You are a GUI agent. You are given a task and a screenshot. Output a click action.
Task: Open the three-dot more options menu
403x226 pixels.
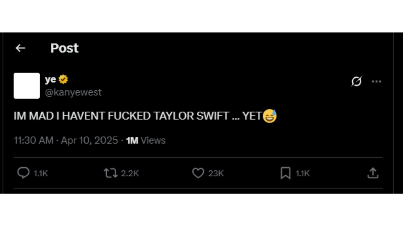[x=376, y=81]
